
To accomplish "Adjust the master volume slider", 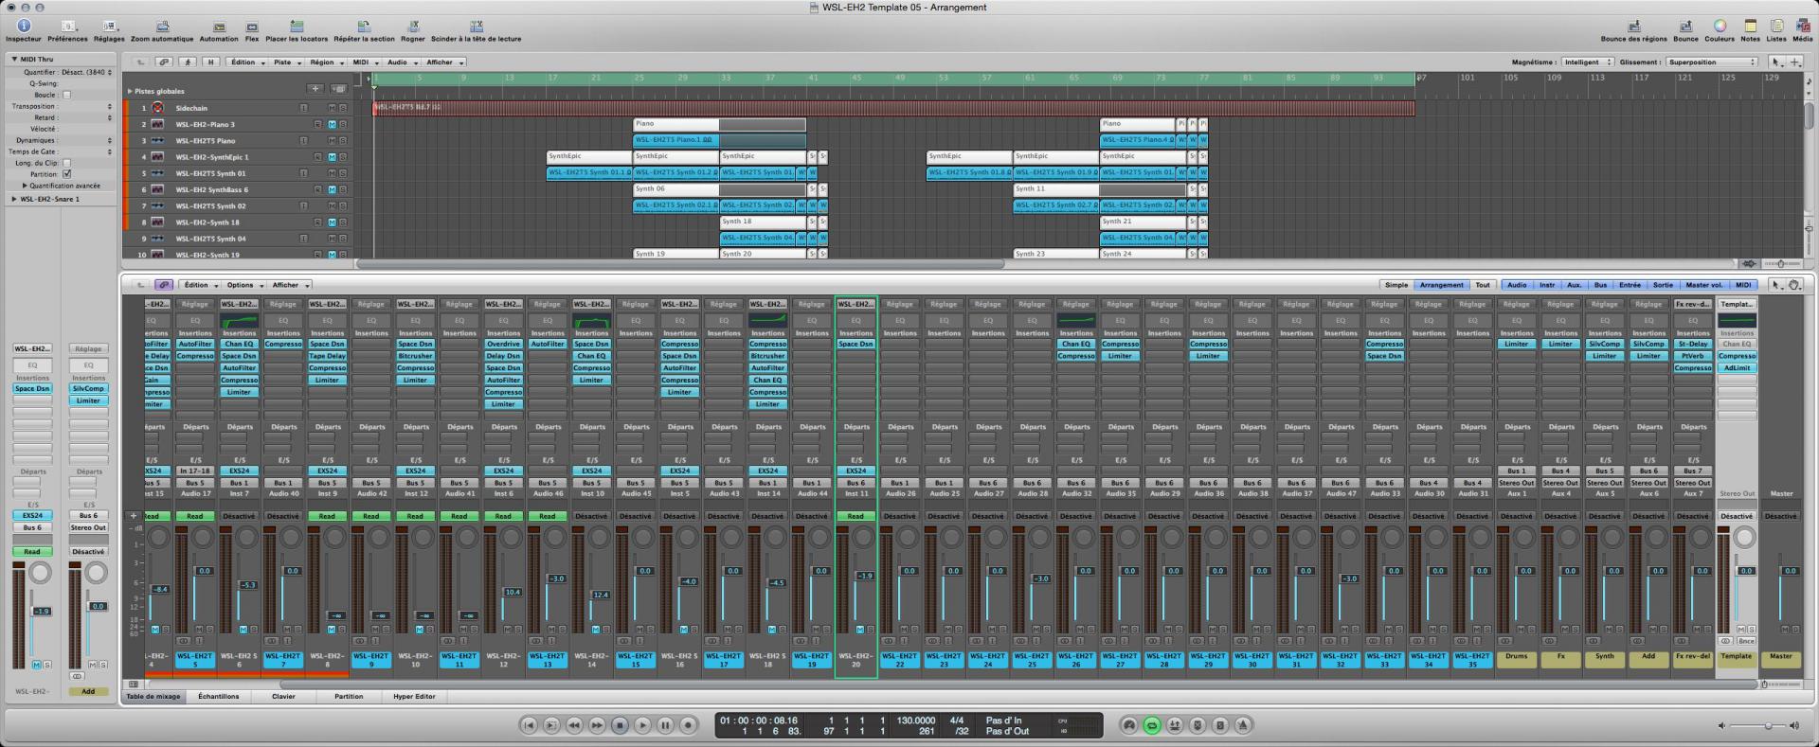I will pyautogui.click(x=1760, y=726).
